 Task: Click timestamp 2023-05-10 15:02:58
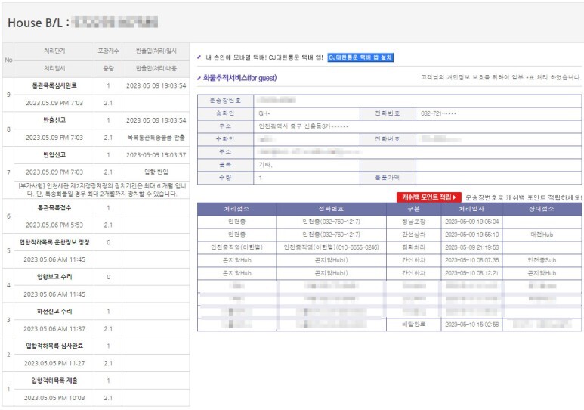(471, 325)
